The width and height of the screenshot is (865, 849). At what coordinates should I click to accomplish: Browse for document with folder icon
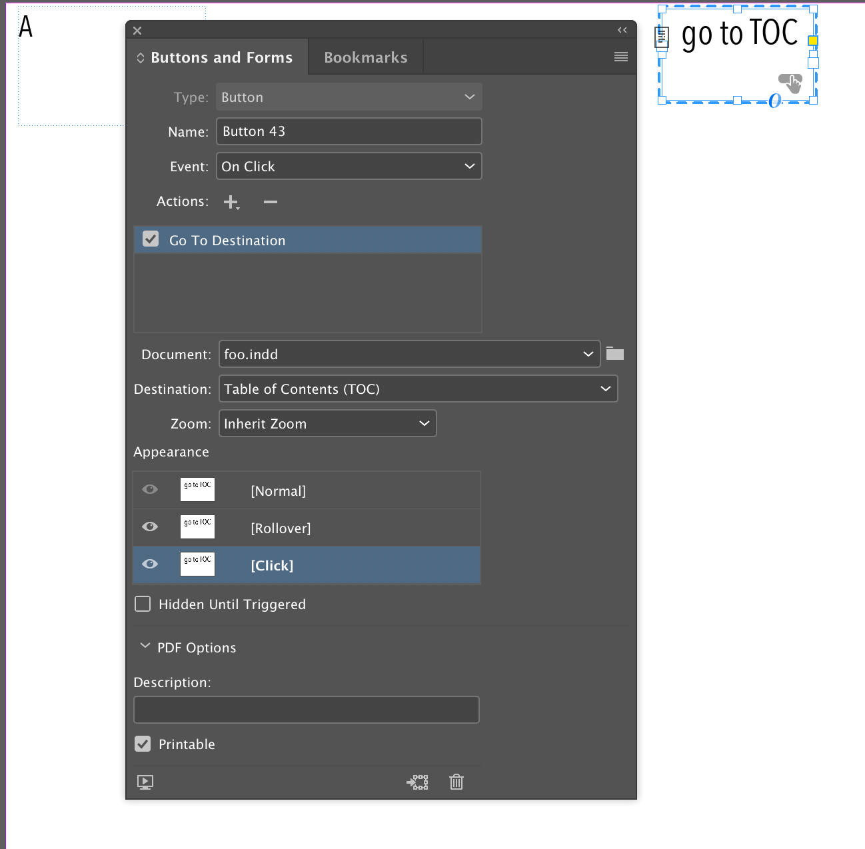click(615, 354)
